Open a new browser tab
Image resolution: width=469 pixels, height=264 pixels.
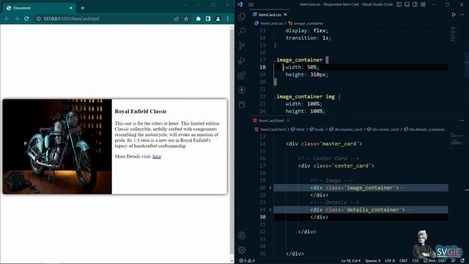tap(83, 8)
